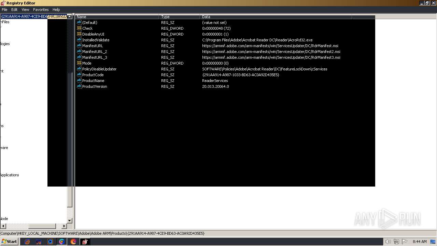Click the RdrManifest2.msi URL data
437x246 pixels.
(271, 52)
